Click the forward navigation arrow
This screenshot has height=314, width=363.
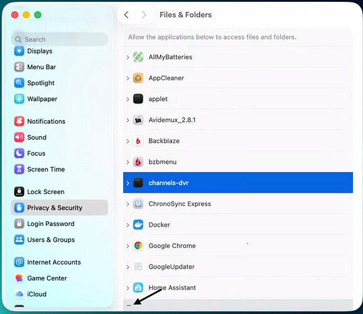[144, 15]
